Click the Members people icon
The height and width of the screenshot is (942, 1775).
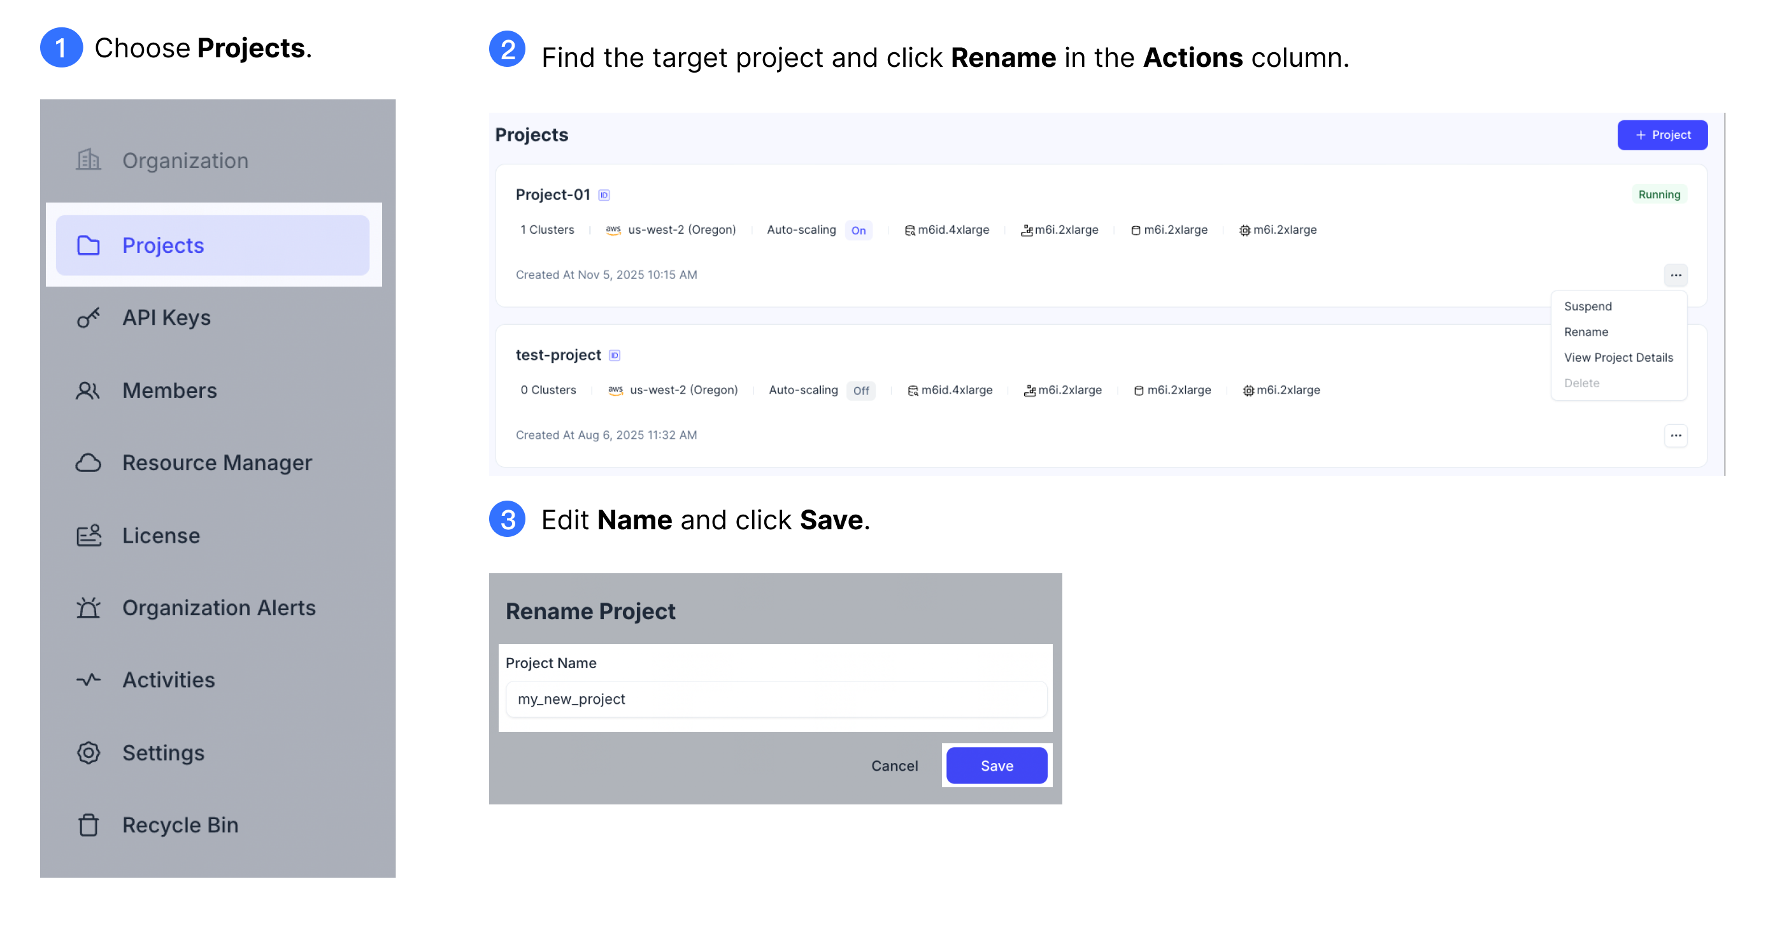(x=88, y=390)
